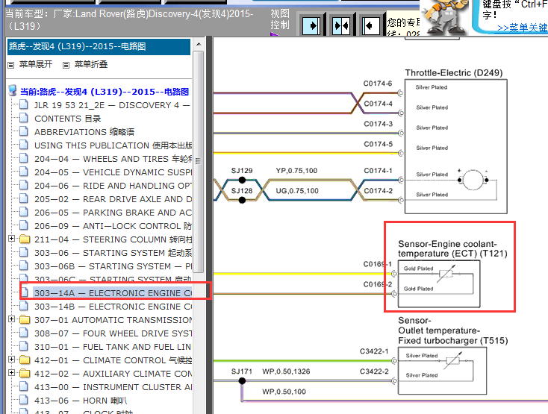Open USING THIS PUBLICATION tree item

113,145
